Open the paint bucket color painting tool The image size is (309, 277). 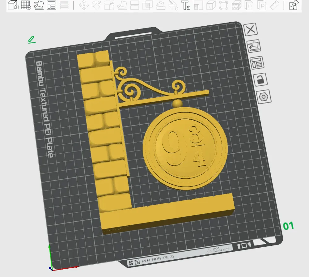[173, 5]
